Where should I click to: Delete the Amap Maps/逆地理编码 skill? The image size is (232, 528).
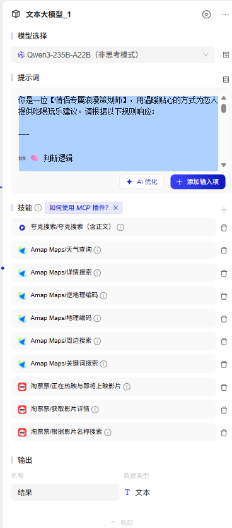(224, 296)
